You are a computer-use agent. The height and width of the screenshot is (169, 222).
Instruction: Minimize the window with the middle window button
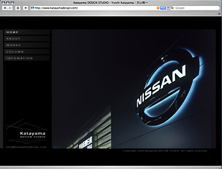[8, 3]
